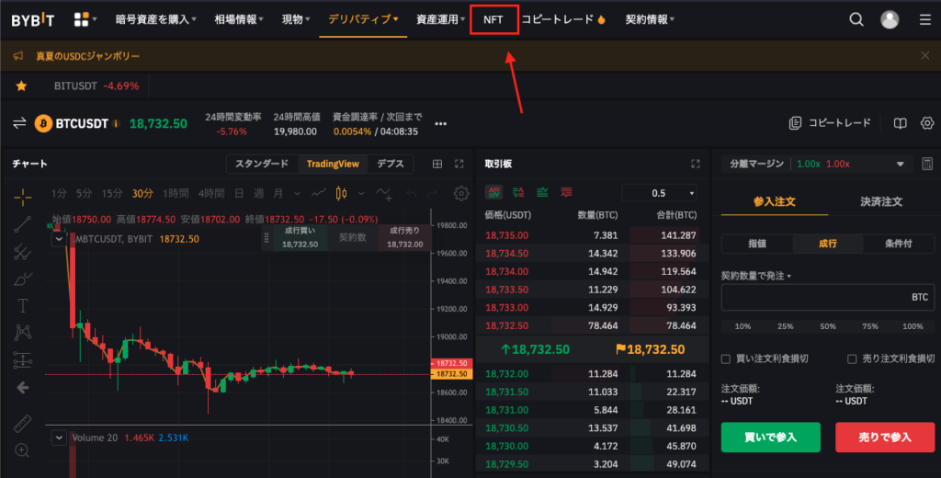Switch to the デプス chart tab
This screenshot has width=941, height=478.
click(x=390, y=164)
